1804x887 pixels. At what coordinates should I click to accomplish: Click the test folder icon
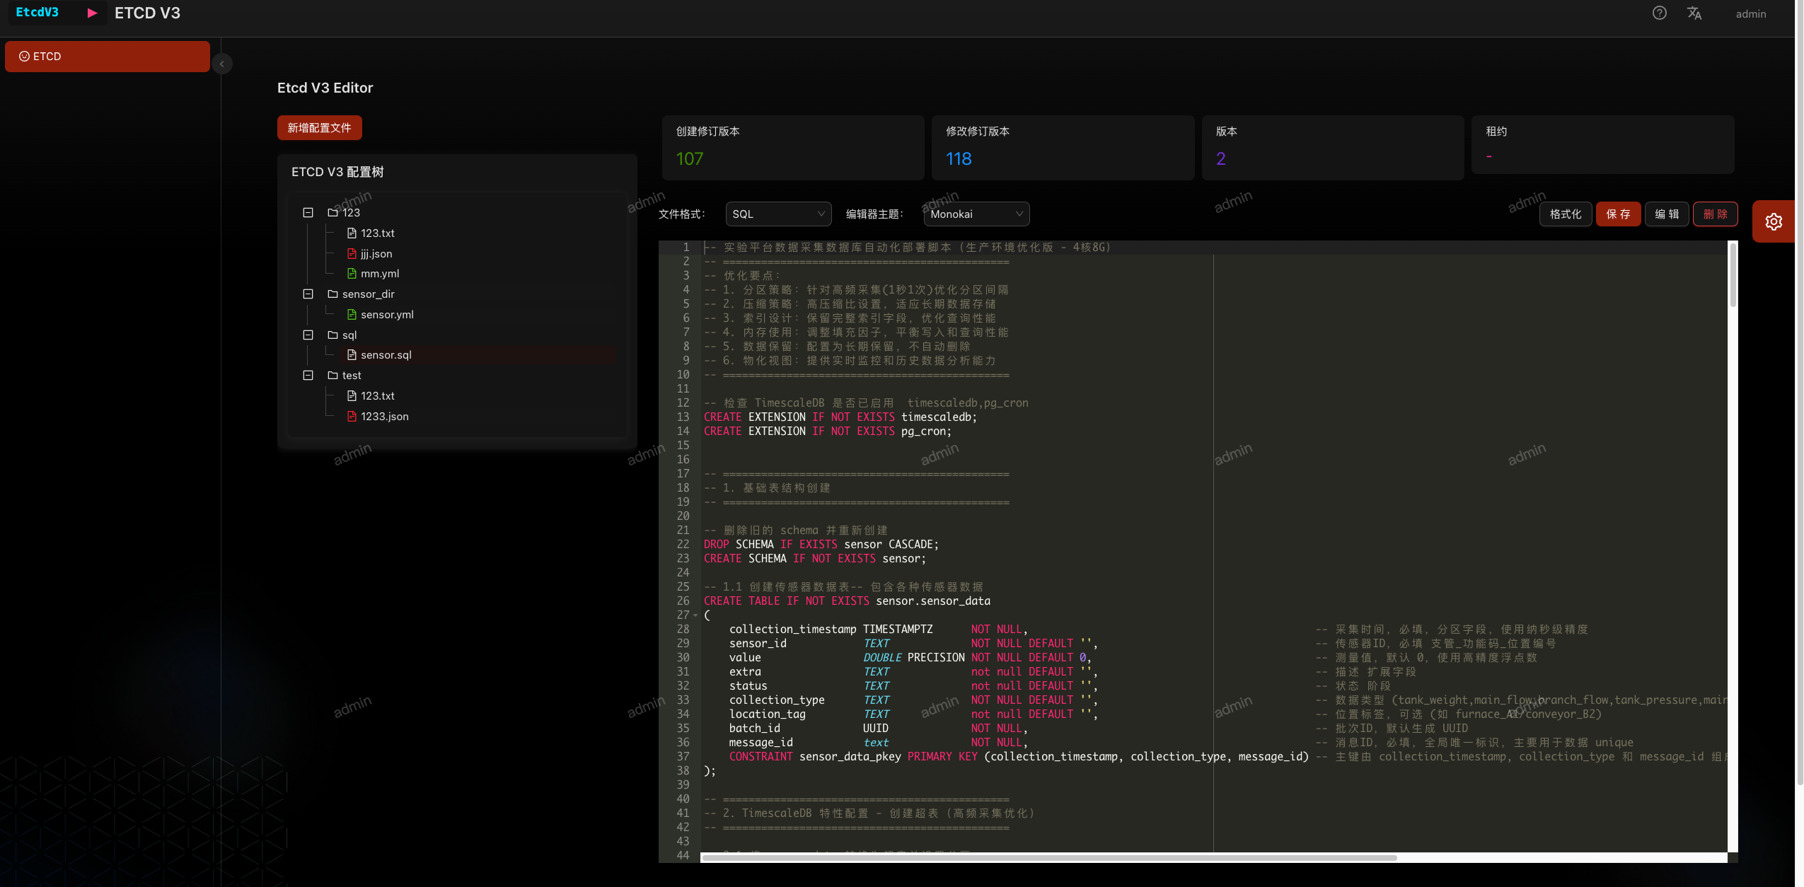pos(333,375)
